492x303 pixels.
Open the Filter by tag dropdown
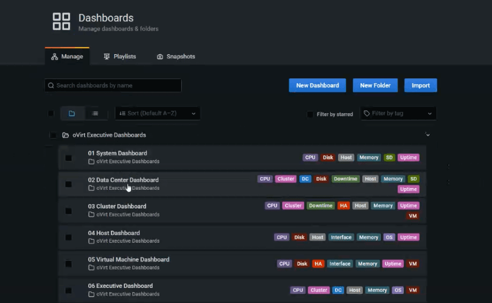click(x=398, y=113)
